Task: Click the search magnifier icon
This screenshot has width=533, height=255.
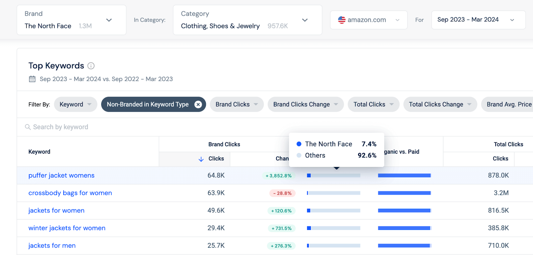Action: pos(28,127)
